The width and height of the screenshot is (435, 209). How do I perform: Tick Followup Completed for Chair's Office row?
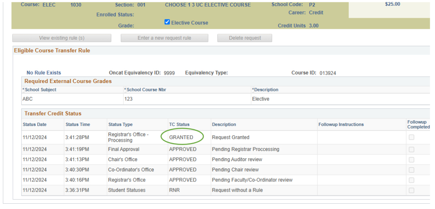412,160
